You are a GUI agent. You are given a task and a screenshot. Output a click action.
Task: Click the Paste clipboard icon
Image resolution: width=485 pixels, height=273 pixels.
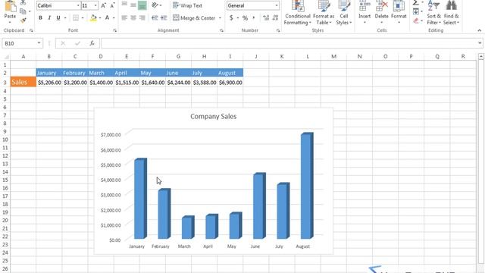click(10, 7)
